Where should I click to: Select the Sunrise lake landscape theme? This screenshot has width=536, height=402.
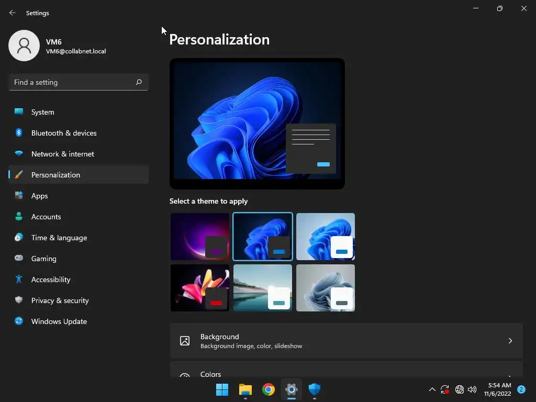tap(263, 288)
